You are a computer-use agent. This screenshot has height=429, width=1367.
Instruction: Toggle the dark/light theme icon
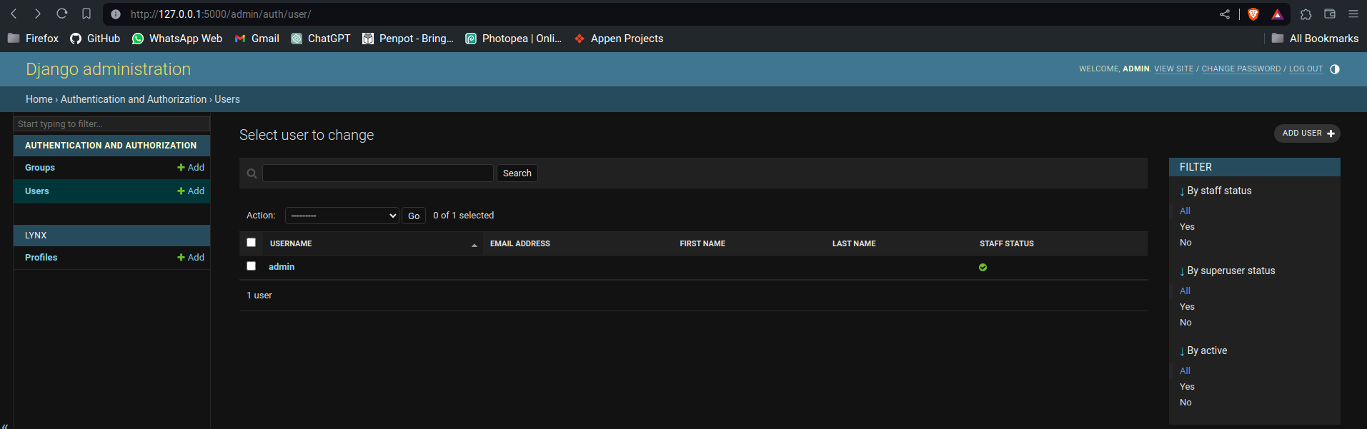(1334, 69)
